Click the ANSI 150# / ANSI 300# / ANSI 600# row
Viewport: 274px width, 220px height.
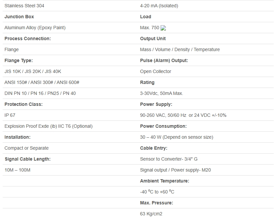pyautogui.click(x=42, y=82)
